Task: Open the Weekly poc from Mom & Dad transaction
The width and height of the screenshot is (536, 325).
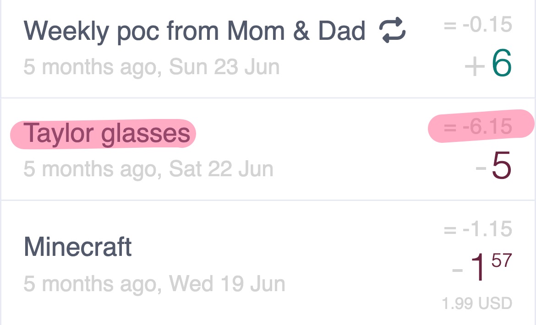Action: (x=268, y=49)
